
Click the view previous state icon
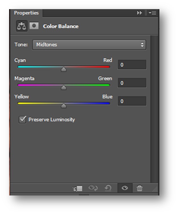point(93,188)
